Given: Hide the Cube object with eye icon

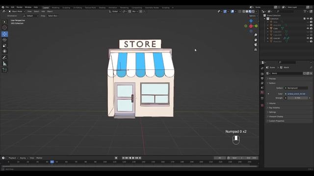Looking at the screenshot, I should (x=308, y=28).
